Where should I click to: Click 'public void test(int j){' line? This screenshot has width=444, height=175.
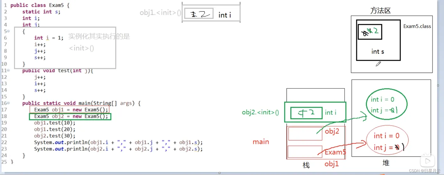click(57, 71)
